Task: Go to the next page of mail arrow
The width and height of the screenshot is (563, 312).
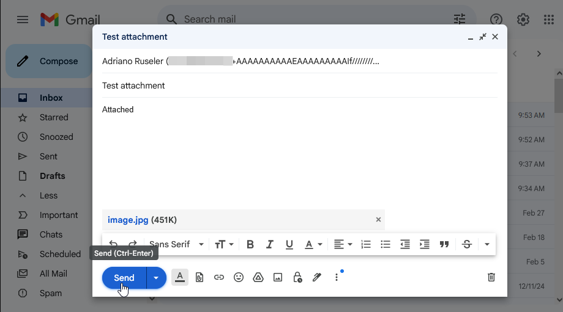Action: tap(539, 54)
